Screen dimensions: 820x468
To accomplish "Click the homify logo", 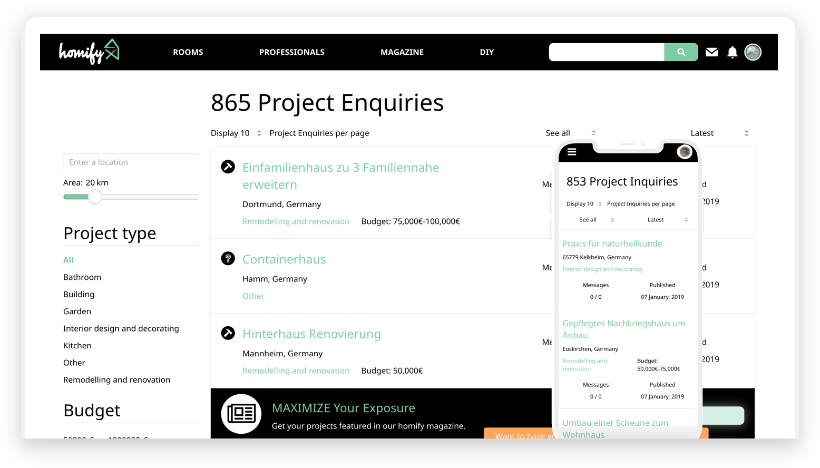I will (89, 52).
